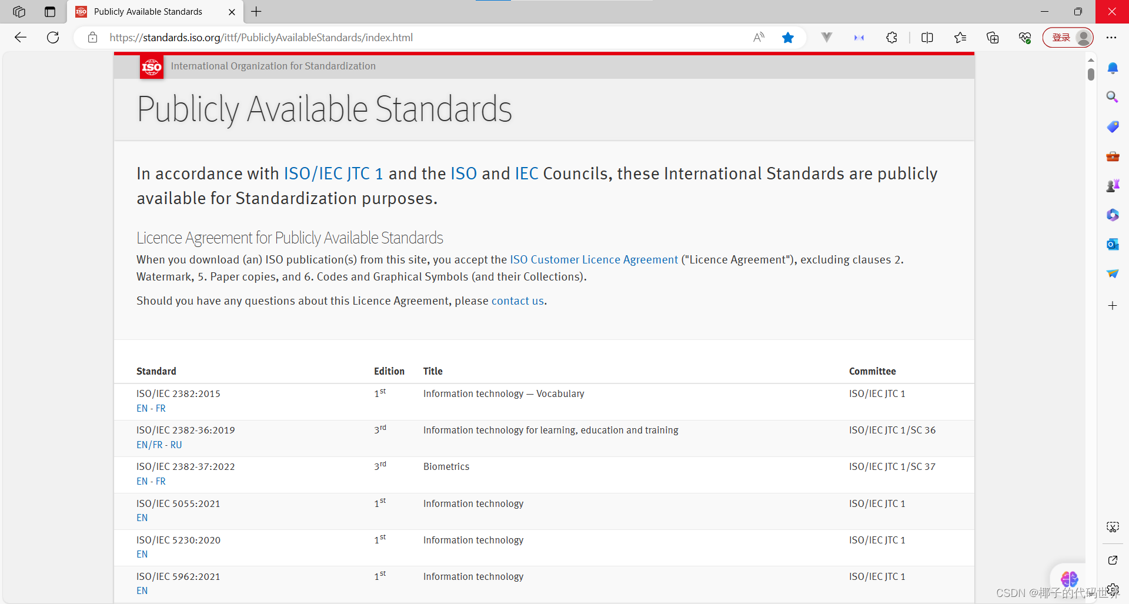This screenshot has height=604, width=1129.
Task: Click the Committee column header
Action: pos(873,371)
